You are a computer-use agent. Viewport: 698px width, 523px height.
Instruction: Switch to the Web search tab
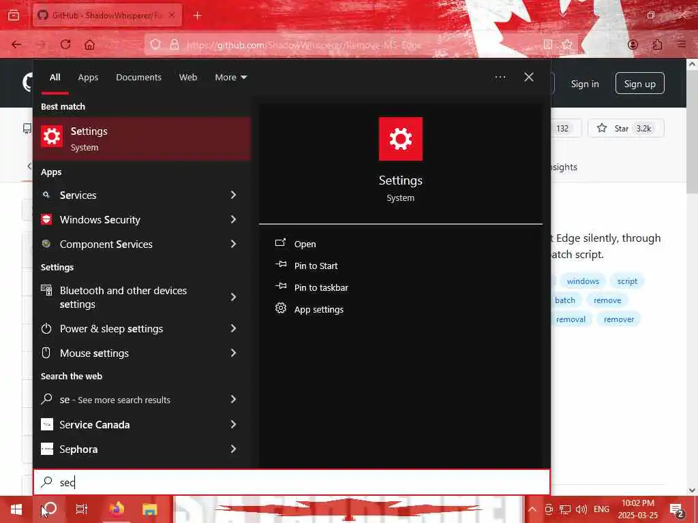coord(188,78)
